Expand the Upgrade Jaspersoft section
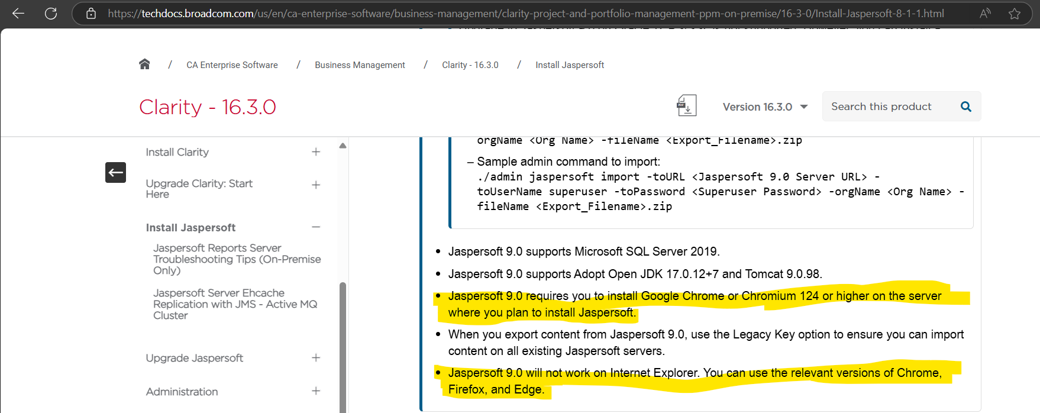The height and width of the screenshot is (413, 1040). click(316, 358)
